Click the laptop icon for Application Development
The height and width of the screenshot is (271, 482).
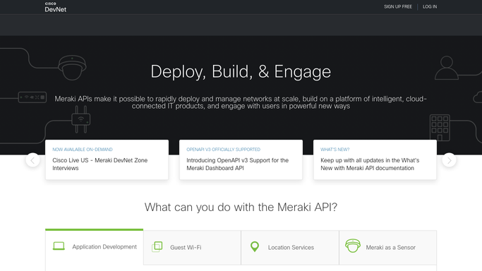[x=59, y=246]
